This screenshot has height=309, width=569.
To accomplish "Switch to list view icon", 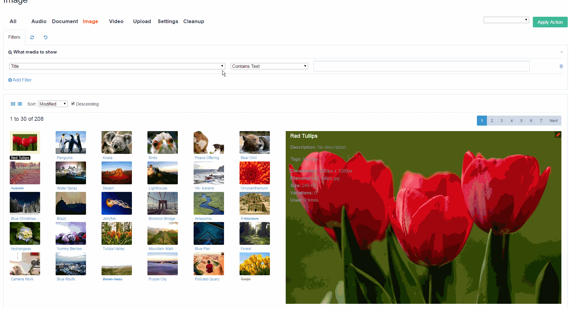I will 20,104.
